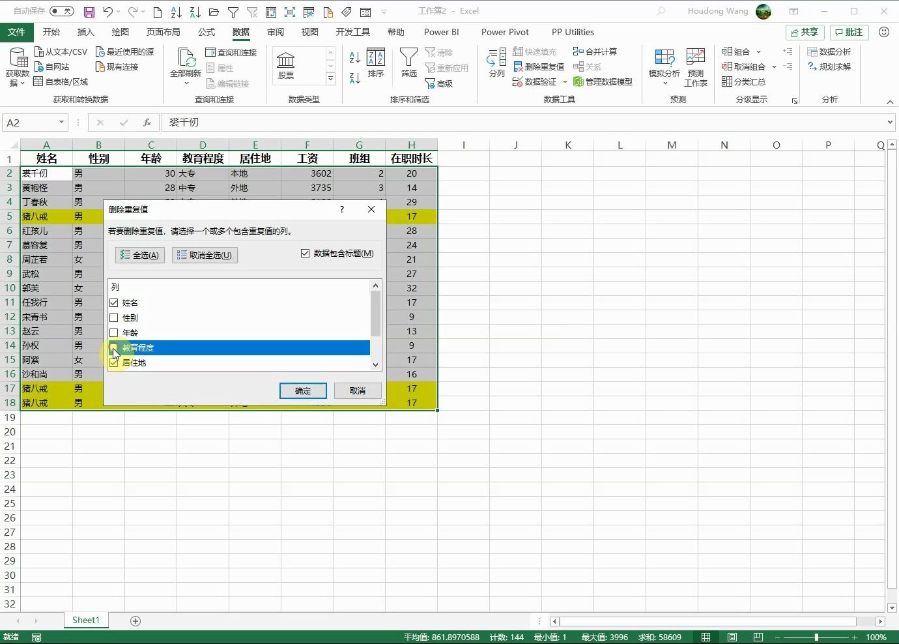The height and width of the screenshot is (644, 899).
Task: Toggle 数据包含标题 checkbox
Action: 305,254
